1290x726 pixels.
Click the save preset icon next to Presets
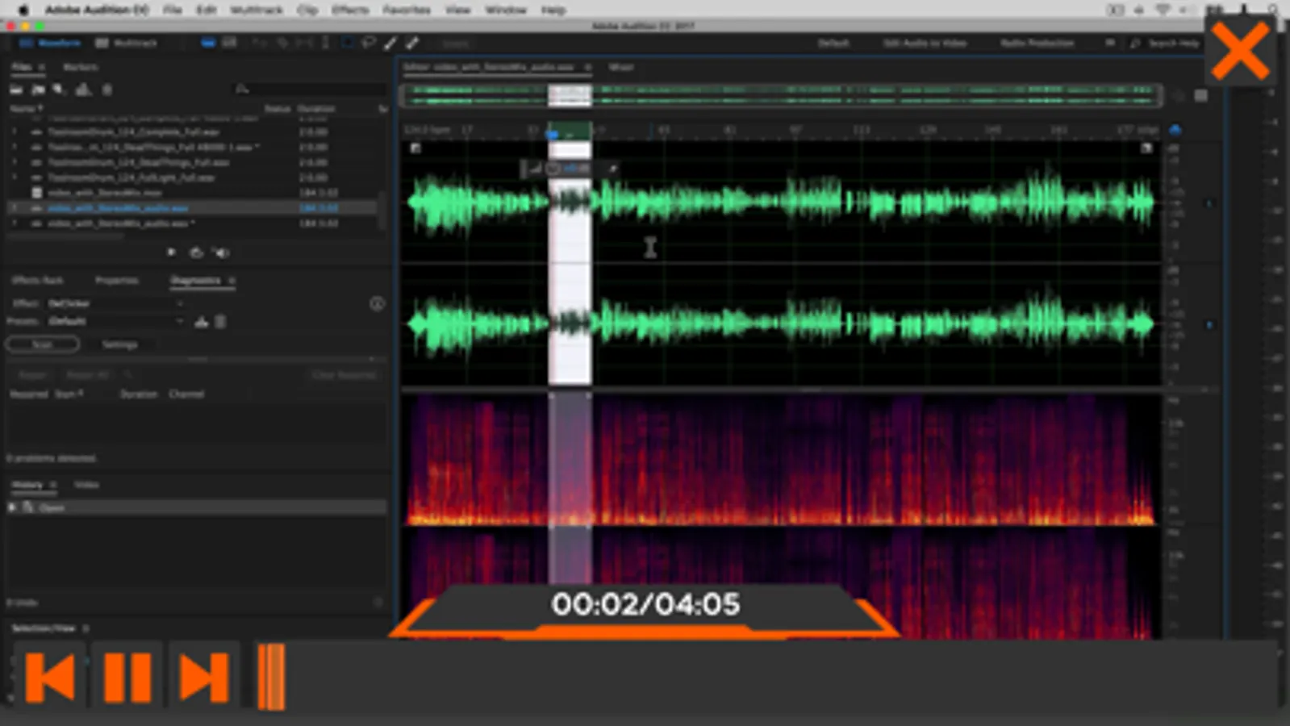pyautogui.click(x=201, y=322)
